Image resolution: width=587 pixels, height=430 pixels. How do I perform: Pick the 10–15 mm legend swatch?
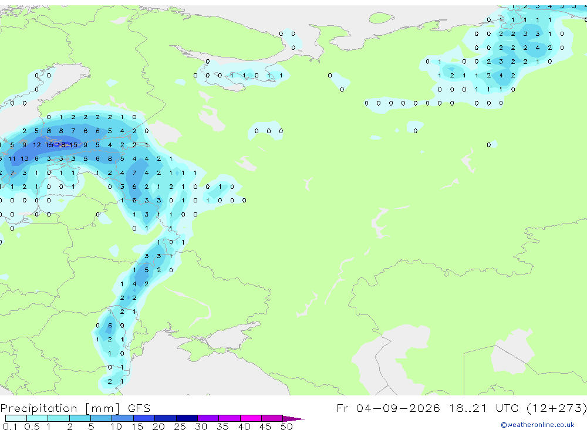coord(123,418)
